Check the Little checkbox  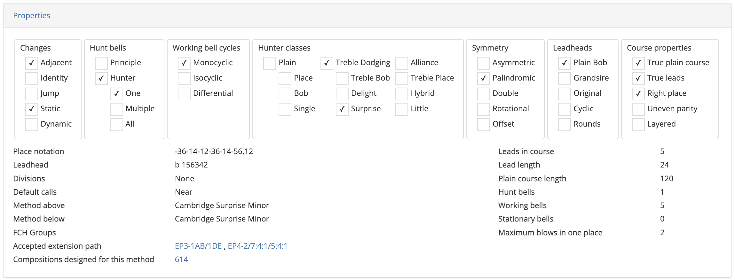coord(402,109)
